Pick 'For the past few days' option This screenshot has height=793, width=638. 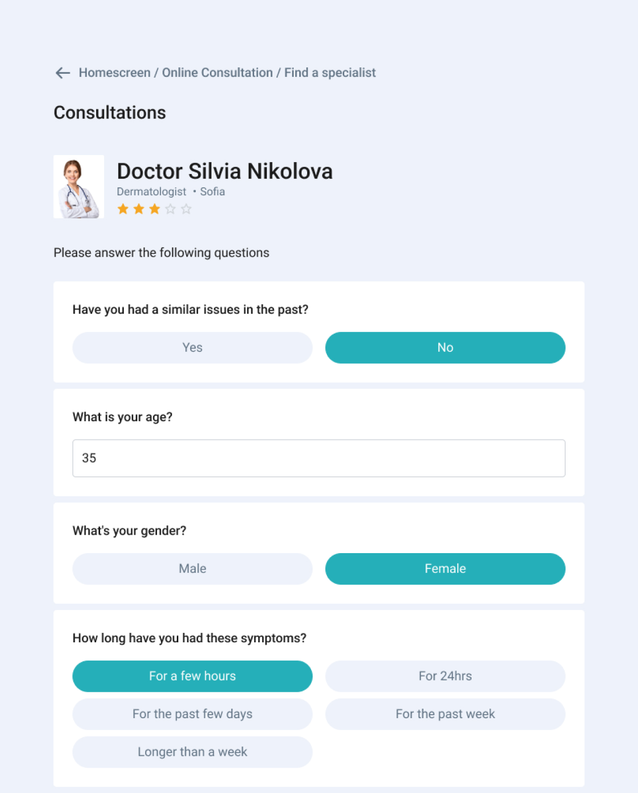pos(192,714)
